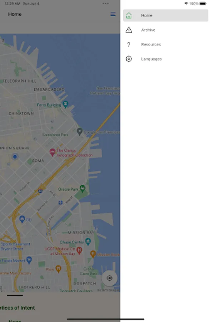Tap the Archive warning triangle icon
211x322 pixels.
click(x=129, y=30)
